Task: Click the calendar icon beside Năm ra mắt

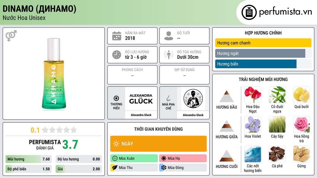Action: pyautogui.click(x=117, y=36)
